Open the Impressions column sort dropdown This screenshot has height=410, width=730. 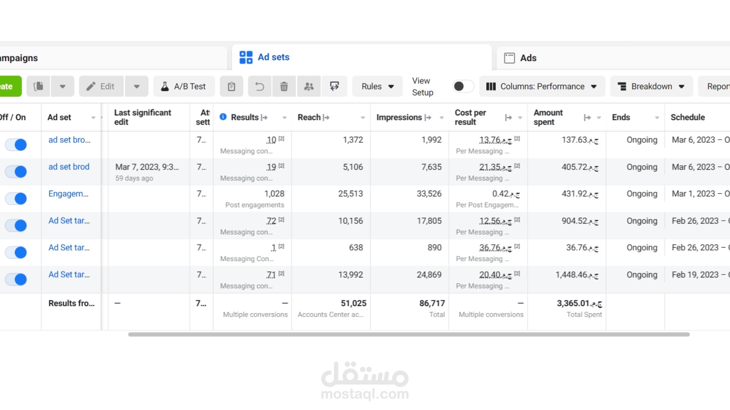point(441,118)
